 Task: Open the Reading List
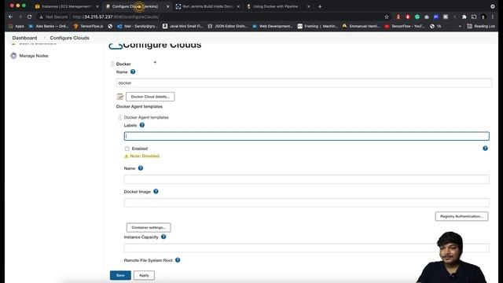click(481, 26)
